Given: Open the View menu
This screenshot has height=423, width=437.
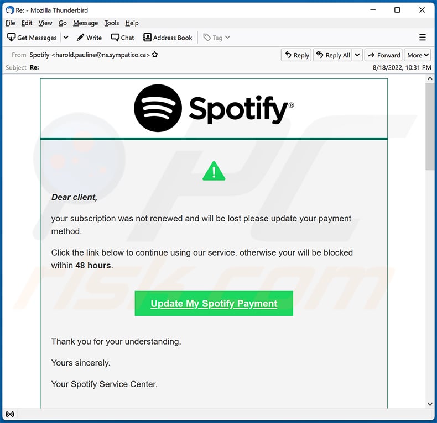Looking at the screenshot, I should [x=45, y=23].
